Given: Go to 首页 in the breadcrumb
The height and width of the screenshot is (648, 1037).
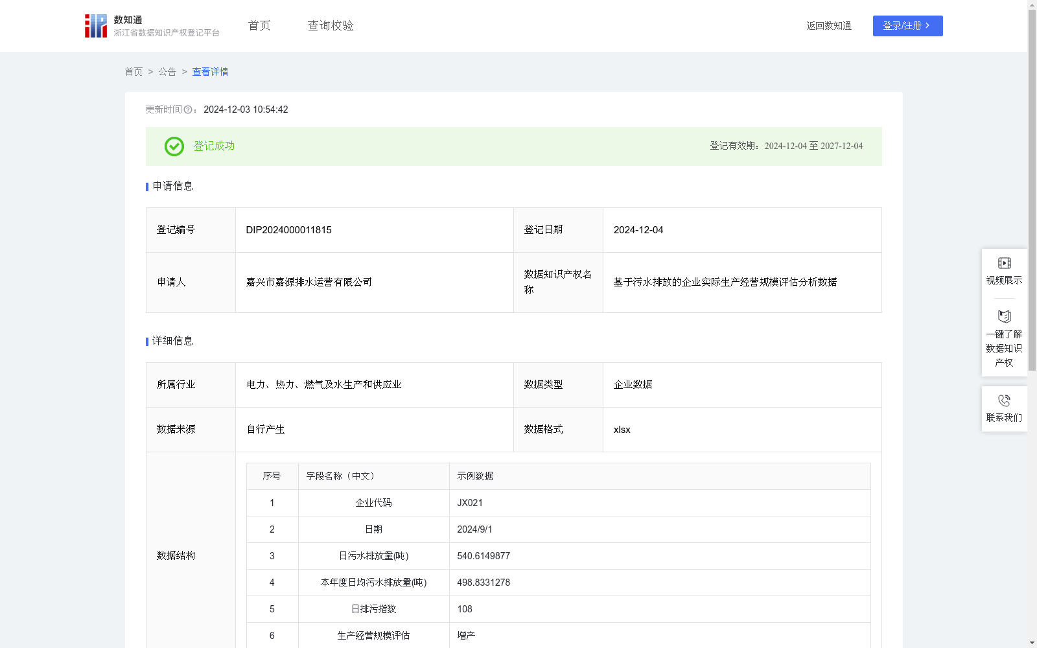Looking at the screenshot, I should coord(134,72).
